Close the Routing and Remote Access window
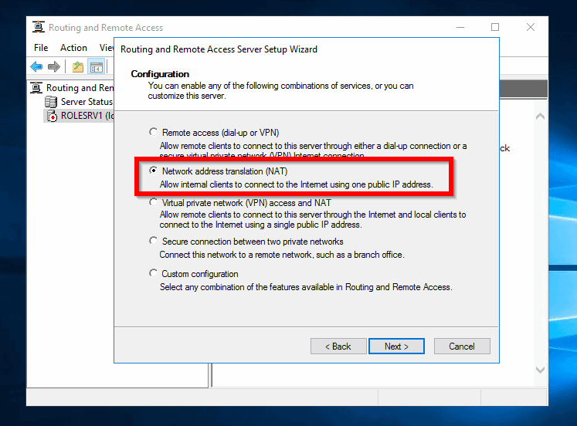Image resolution: width=577 pixels, height=426 pixels. (x=530, y=27)
